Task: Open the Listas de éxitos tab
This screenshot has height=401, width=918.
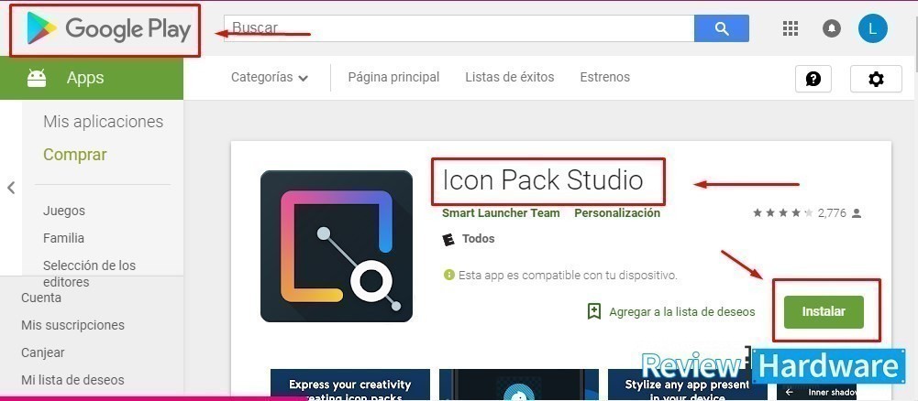Action: [x=509, y=77]
